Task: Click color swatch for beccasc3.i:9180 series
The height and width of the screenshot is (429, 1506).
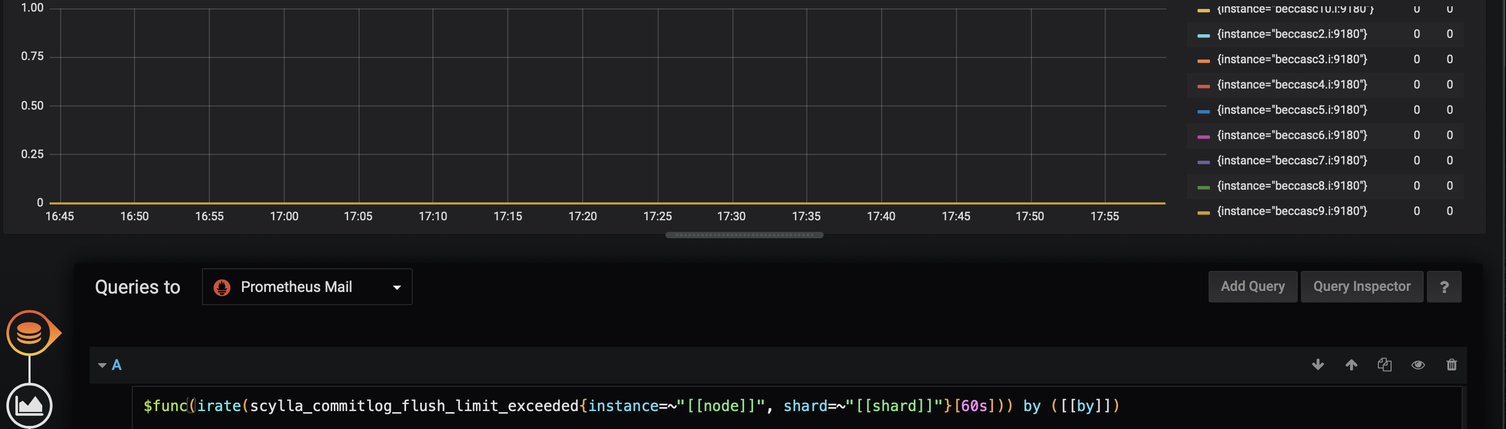Action: coord(1203,60)
